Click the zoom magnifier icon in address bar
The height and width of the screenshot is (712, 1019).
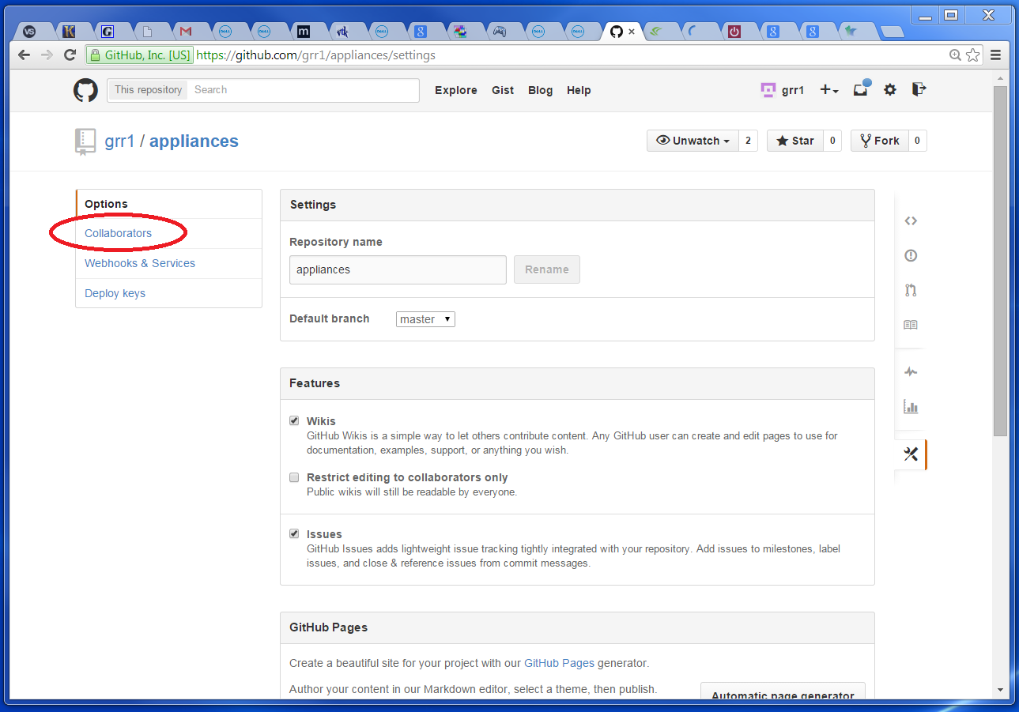pos(955,55)
